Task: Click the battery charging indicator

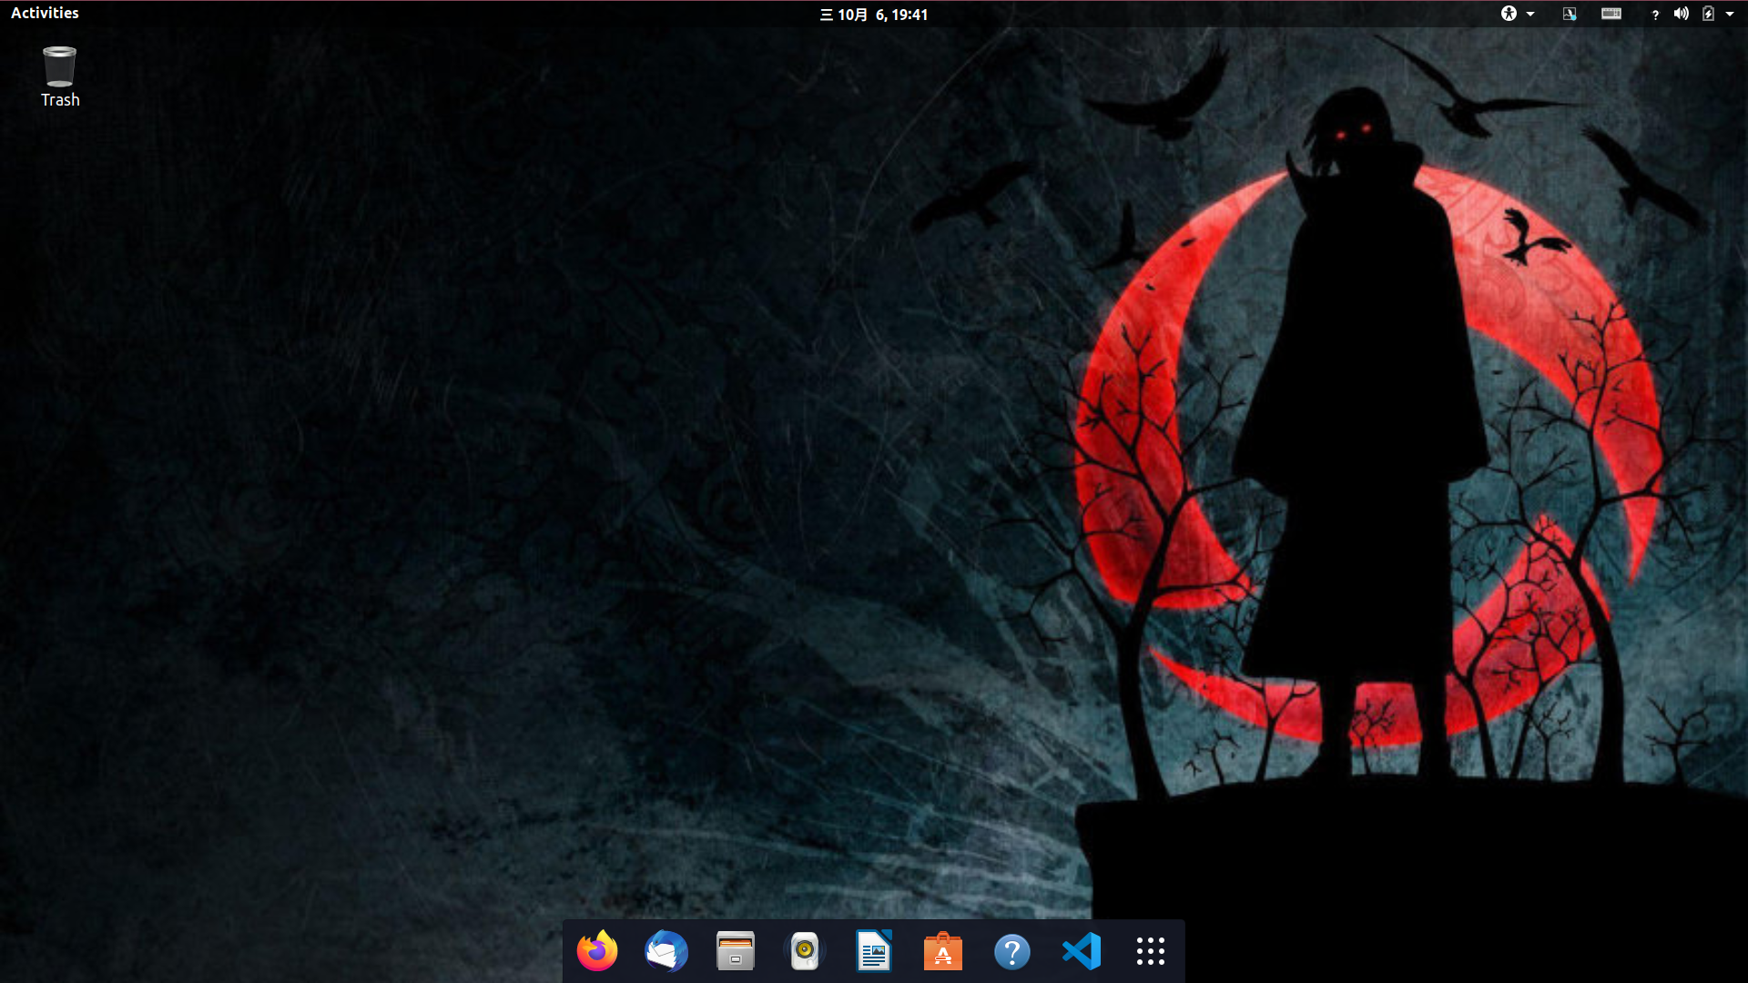Action: (x=1708, y=14)
